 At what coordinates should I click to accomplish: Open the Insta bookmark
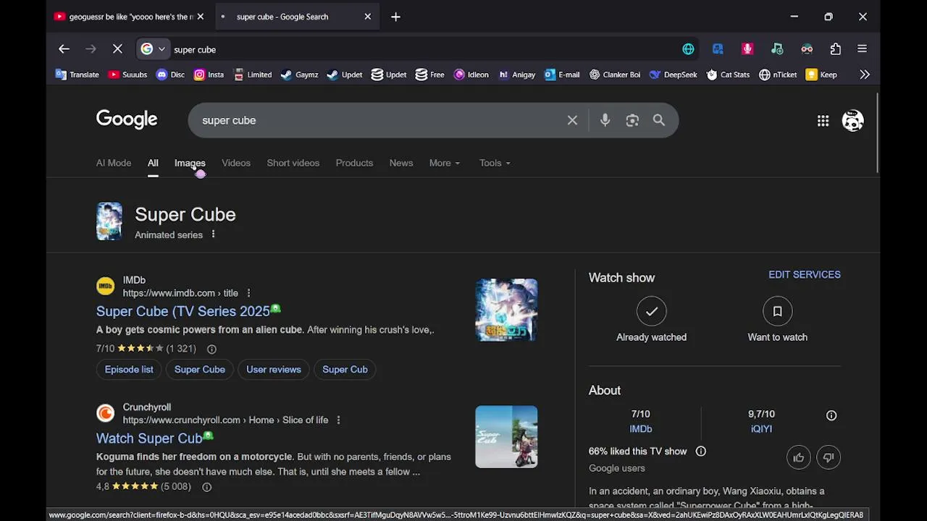[x=209, y=75]
